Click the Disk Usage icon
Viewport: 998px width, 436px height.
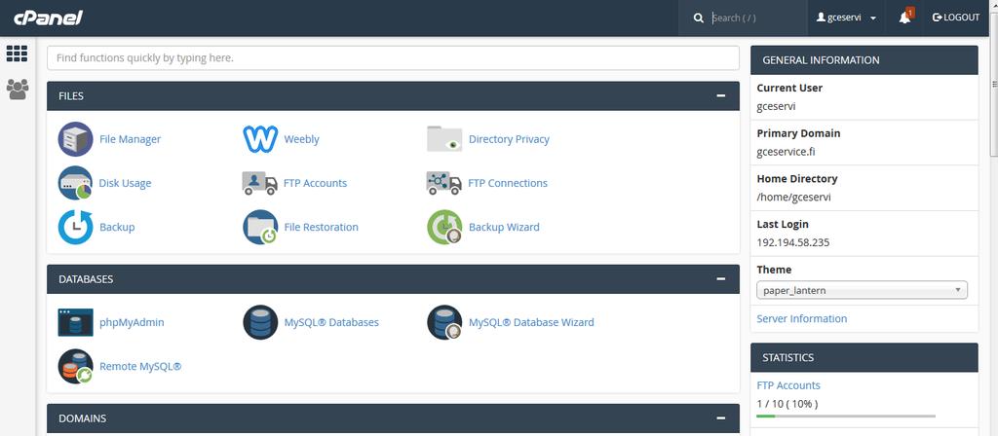click(x=75, y=183)
